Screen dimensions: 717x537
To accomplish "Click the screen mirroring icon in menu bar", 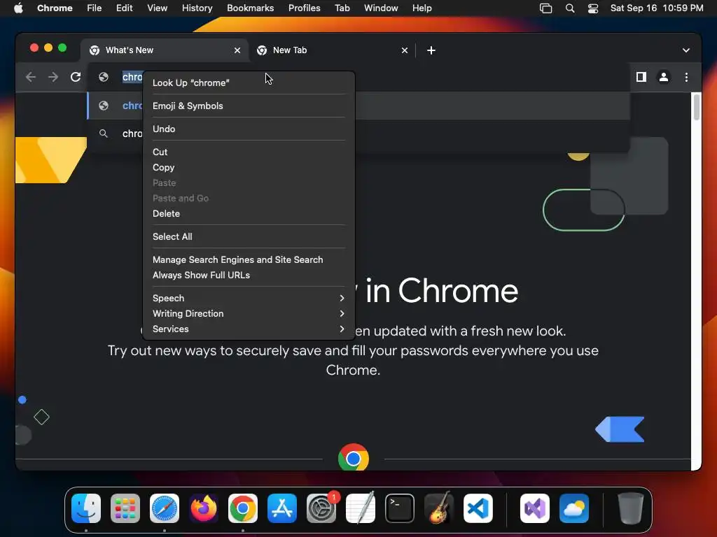I will 545,8.
